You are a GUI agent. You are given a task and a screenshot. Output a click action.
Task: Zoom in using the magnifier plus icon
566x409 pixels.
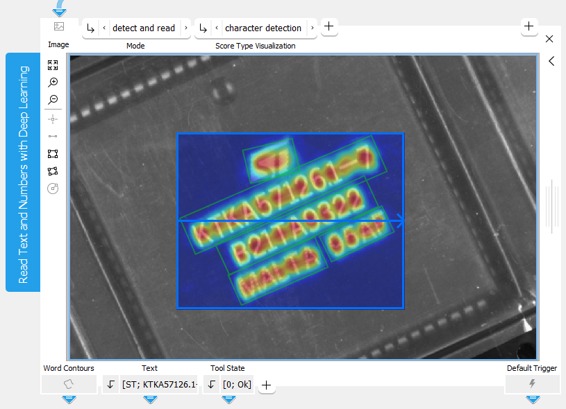pos(53,82)
